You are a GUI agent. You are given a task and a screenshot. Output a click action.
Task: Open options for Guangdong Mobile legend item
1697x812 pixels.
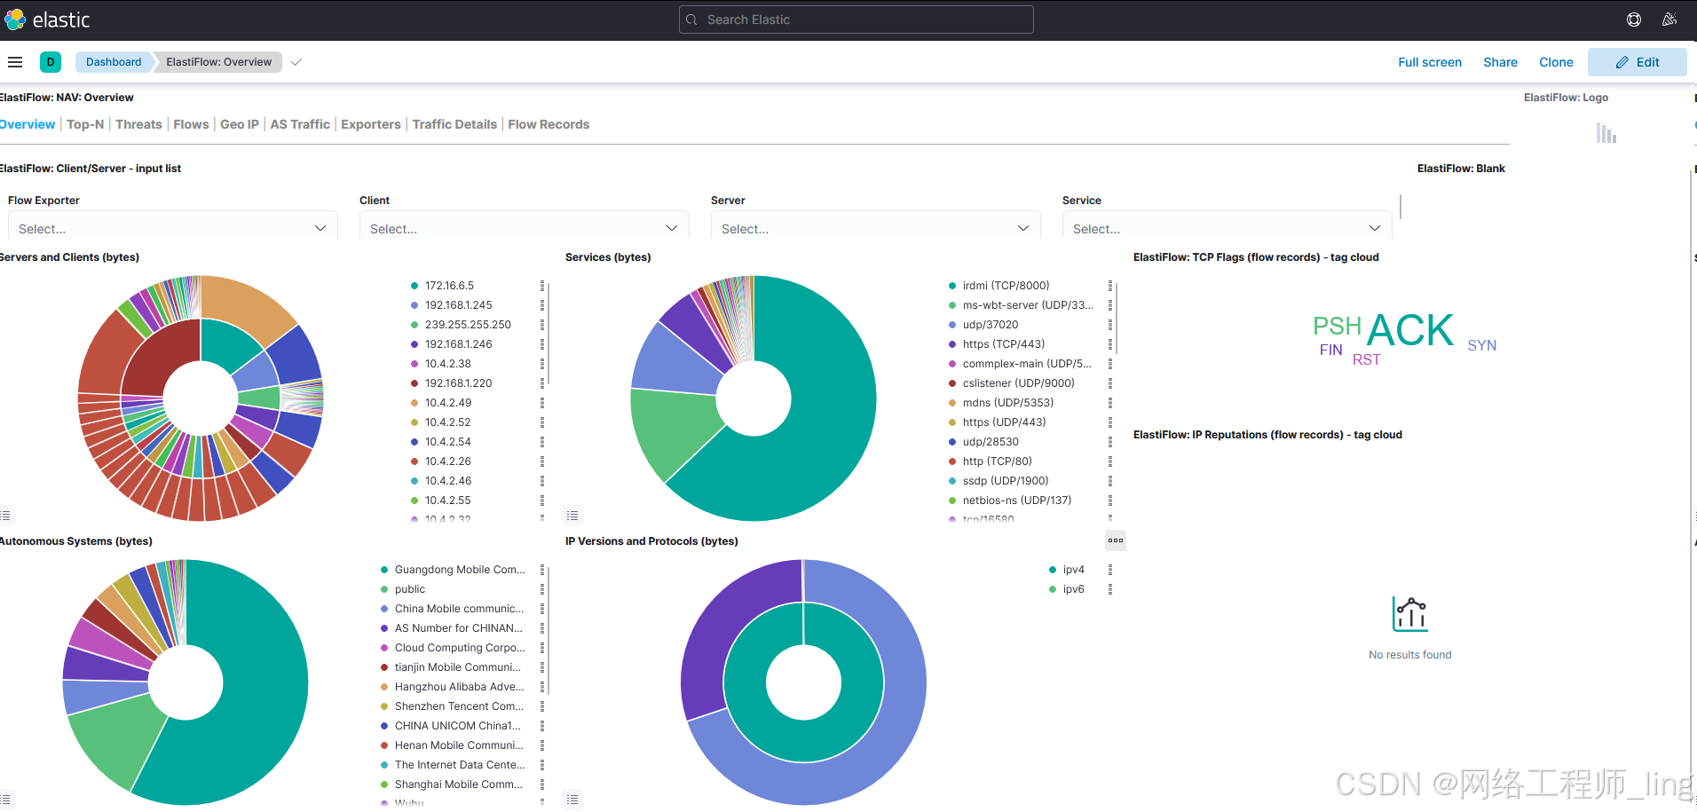pyautogui.click(x=542, y=570)
